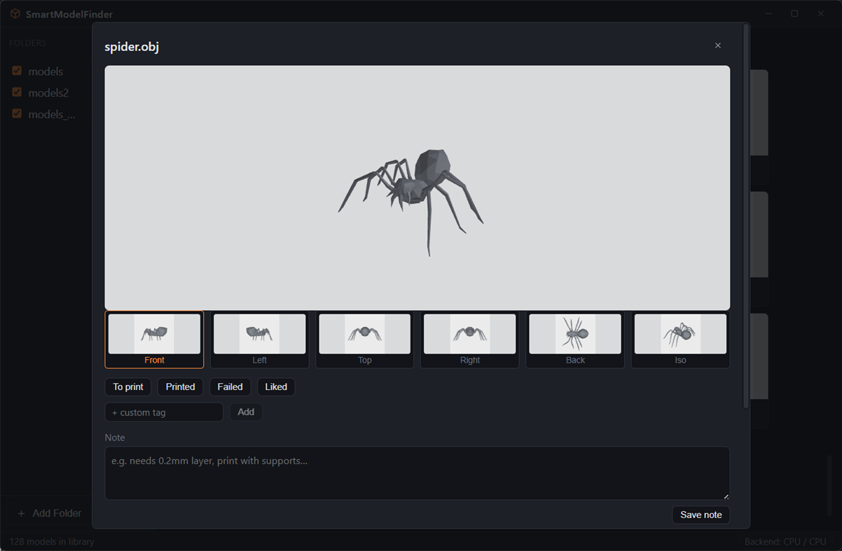The height and width of the screenshot is (551, 842).
Task: Select the Back view thumbnail
Action: click(x=575, y=340)
